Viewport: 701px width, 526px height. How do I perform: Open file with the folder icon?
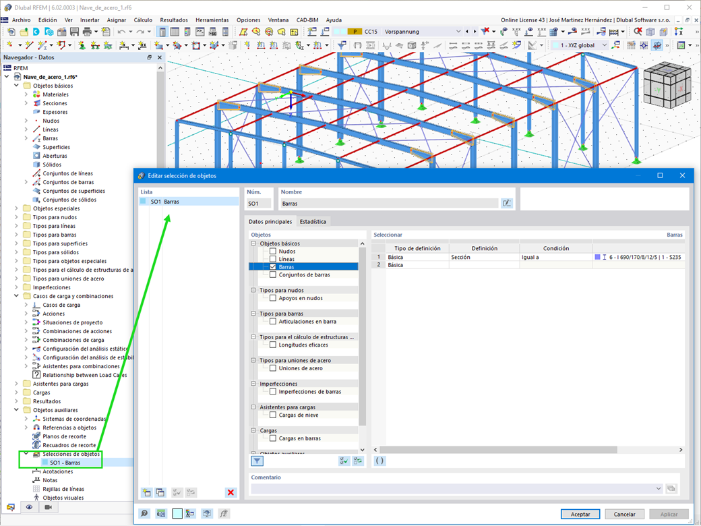(24, 32)
